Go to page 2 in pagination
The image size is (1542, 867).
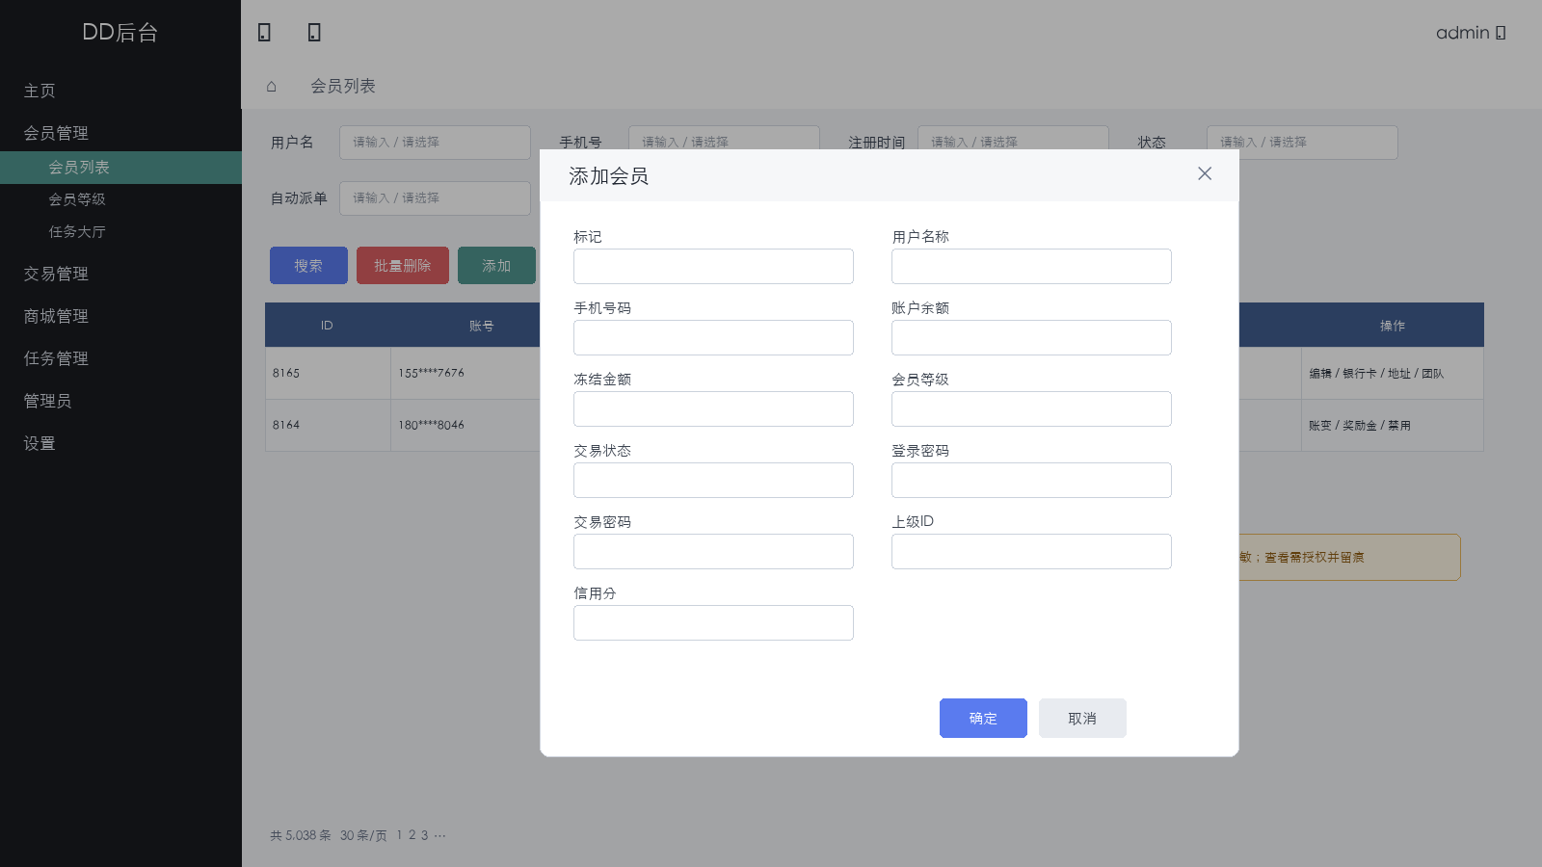click(x=412, y=835)
